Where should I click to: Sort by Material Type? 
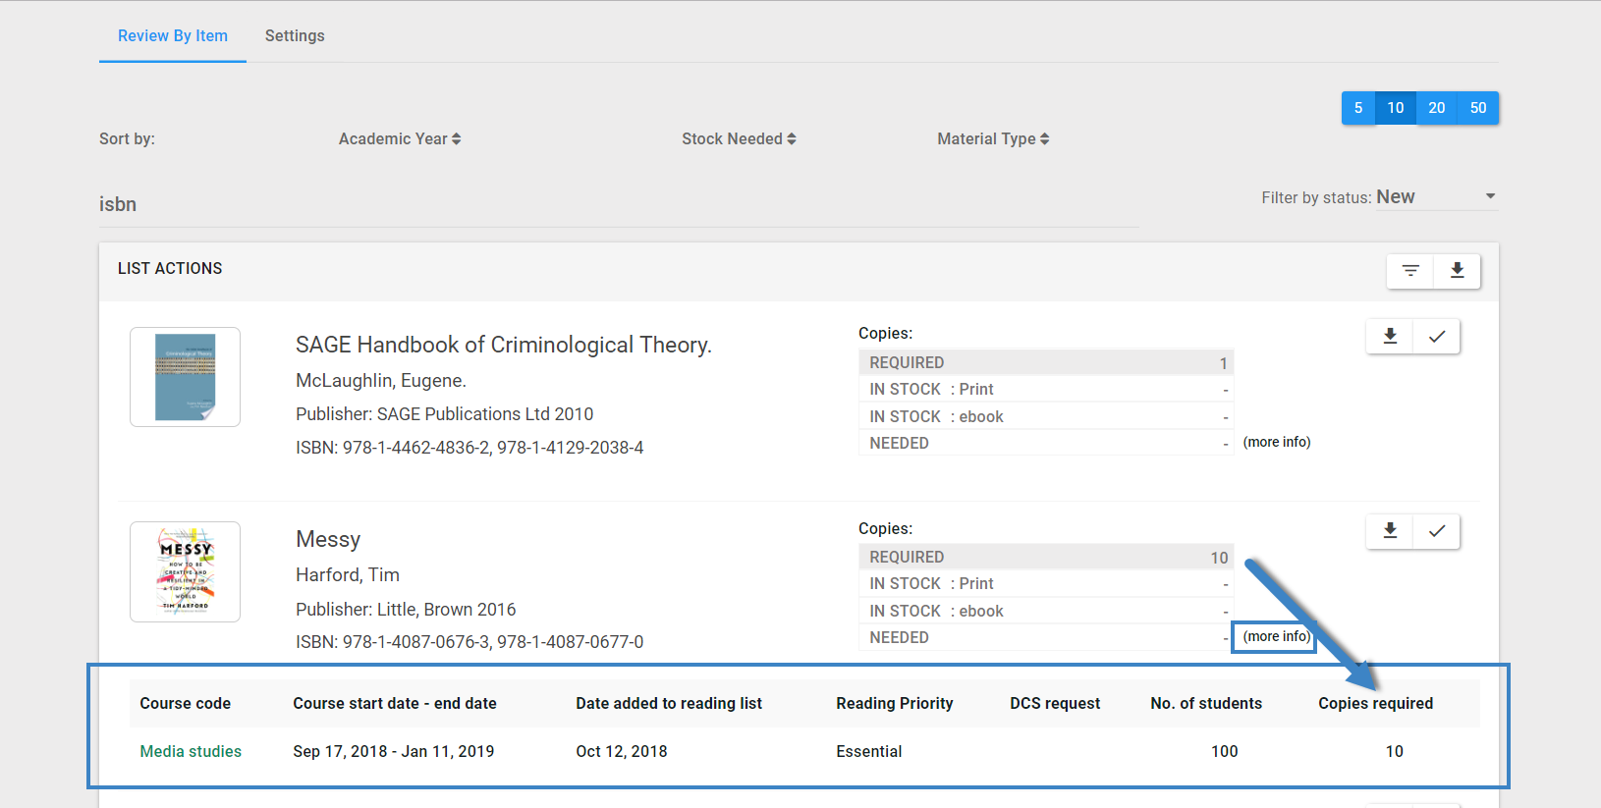[993, 139]
